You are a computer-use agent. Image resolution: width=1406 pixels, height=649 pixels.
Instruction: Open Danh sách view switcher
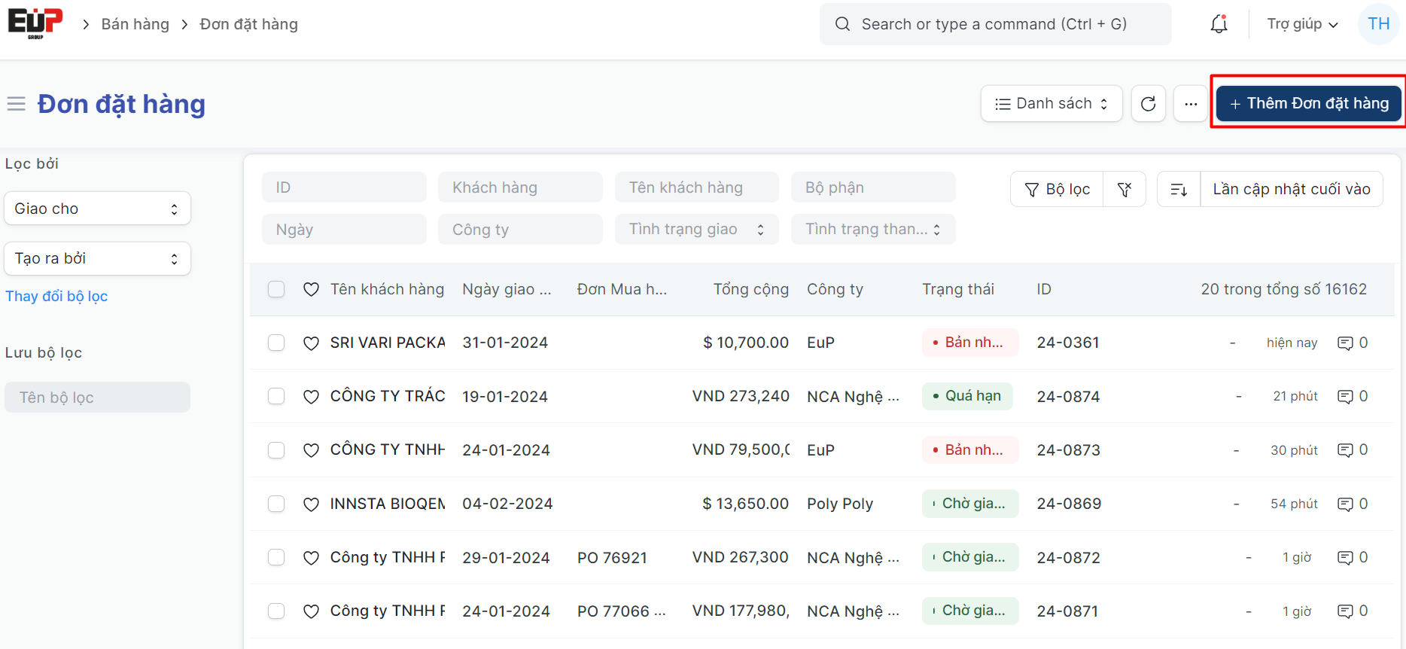(x=1051, y=104)
